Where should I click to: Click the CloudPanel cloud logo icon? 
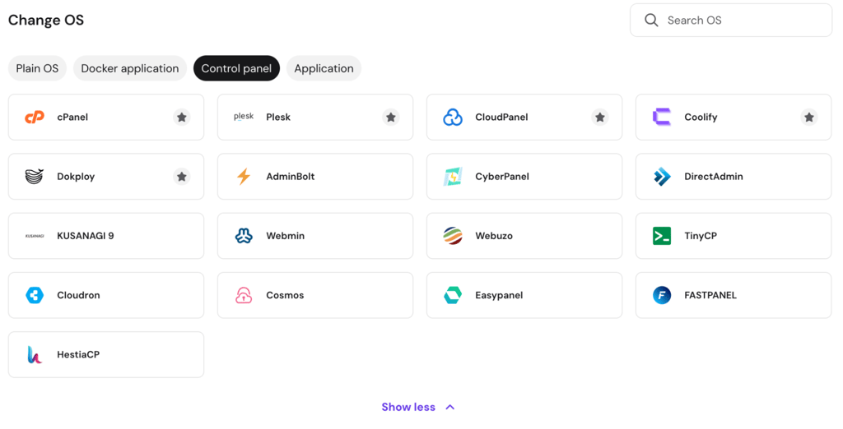pyautogui.click(x=453, y=117)
